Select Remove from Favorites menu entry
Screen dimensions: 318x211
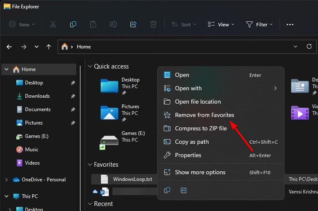click(x=204, y=115)
